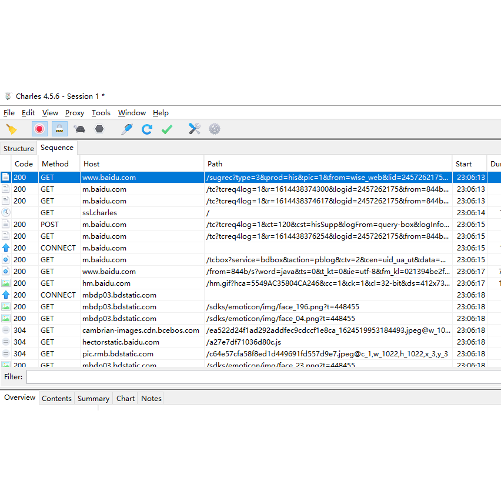Image resolution: width=501 pixels, height=501 pixels.
Task: Click image icon of hm.baidu.com row
Action: [6, 283]
